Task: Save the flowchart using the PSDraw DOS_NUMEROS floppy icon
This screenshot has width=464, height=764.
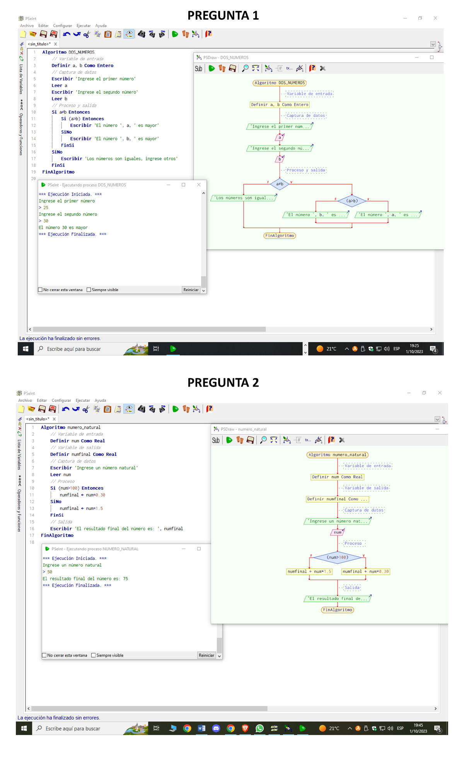Action: 232,68
